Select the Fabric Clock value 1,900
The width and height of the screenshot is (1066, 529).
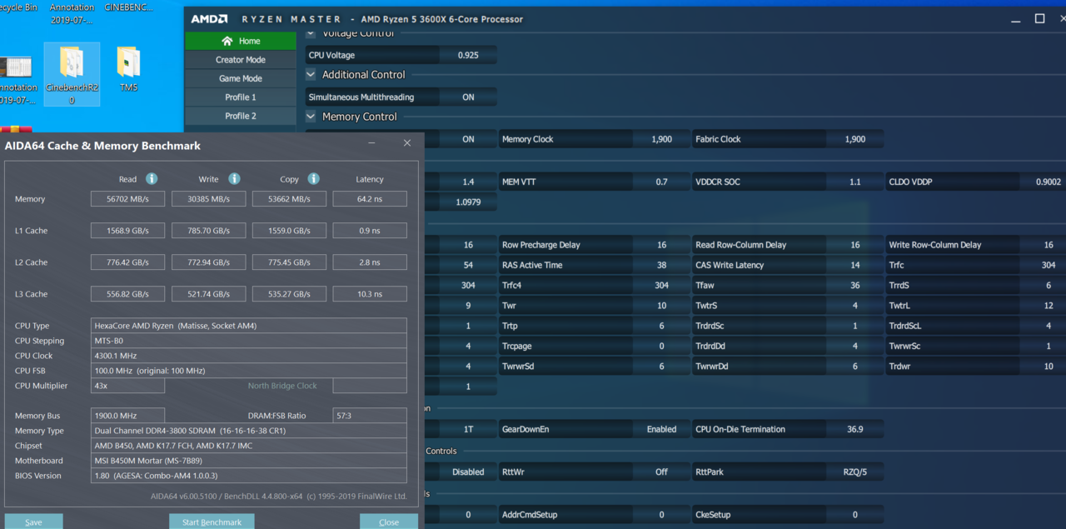pos(855,139)
